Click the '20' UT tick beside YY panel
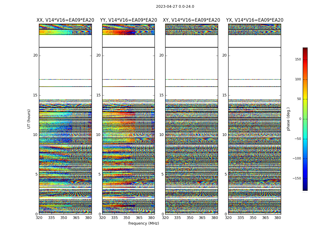Screen dimensions: 312x238 pyautogui.click(x=98, y=55)
